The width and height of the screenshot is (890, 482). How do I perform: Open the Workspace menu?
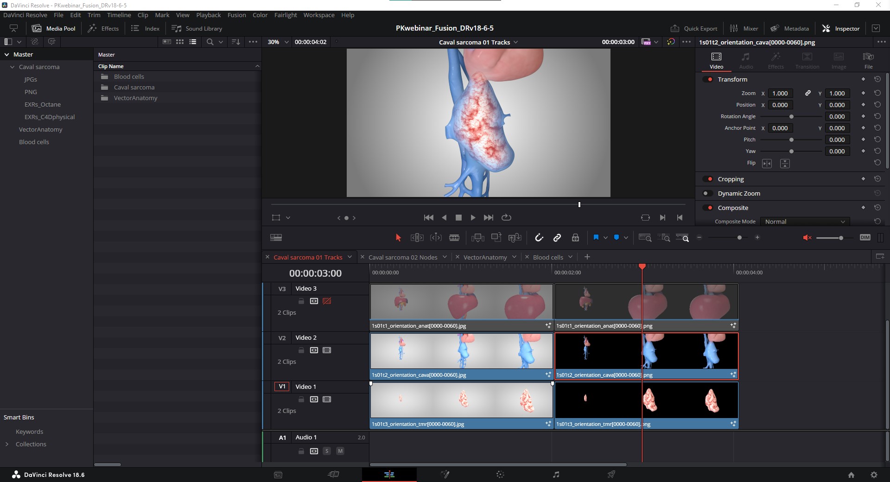click(319, 15)
